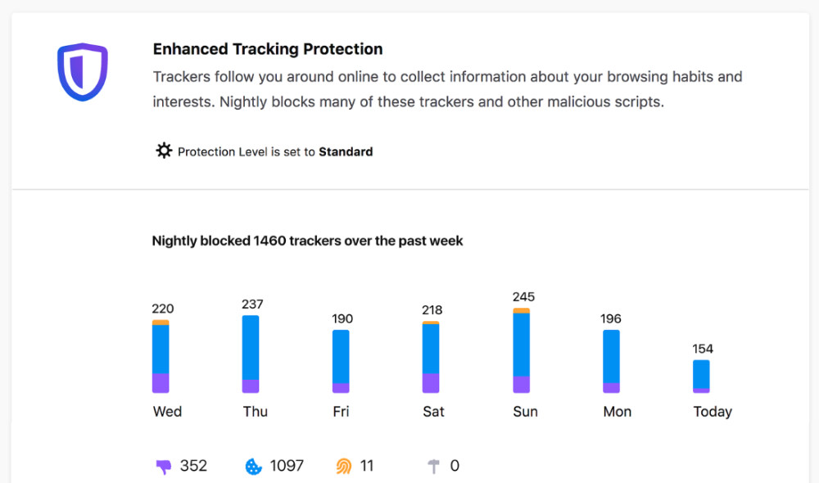Click the Thursday bar showing 237
The image size is (819, 483).
(x=251, y=354)
